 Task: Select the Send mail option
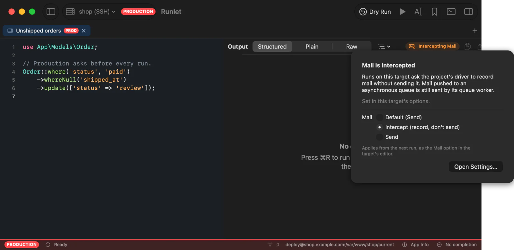pyautogui.click(x=387, y=137)
